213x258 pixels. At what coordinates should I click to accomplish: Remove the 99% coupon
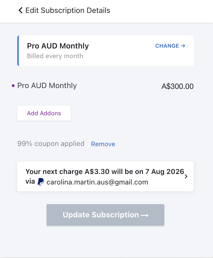point(103,144)
